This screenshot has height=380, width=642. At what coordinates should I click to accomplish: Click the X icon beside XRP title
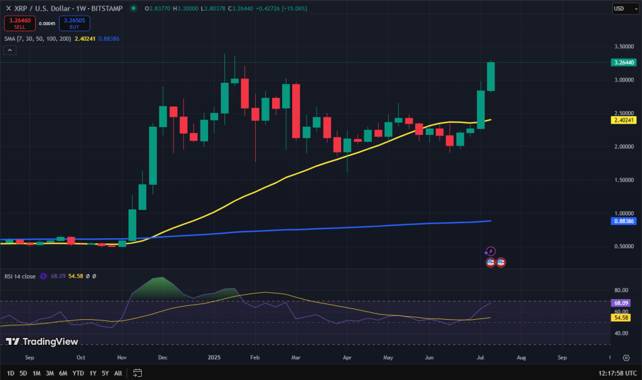[x=8, y=8]
